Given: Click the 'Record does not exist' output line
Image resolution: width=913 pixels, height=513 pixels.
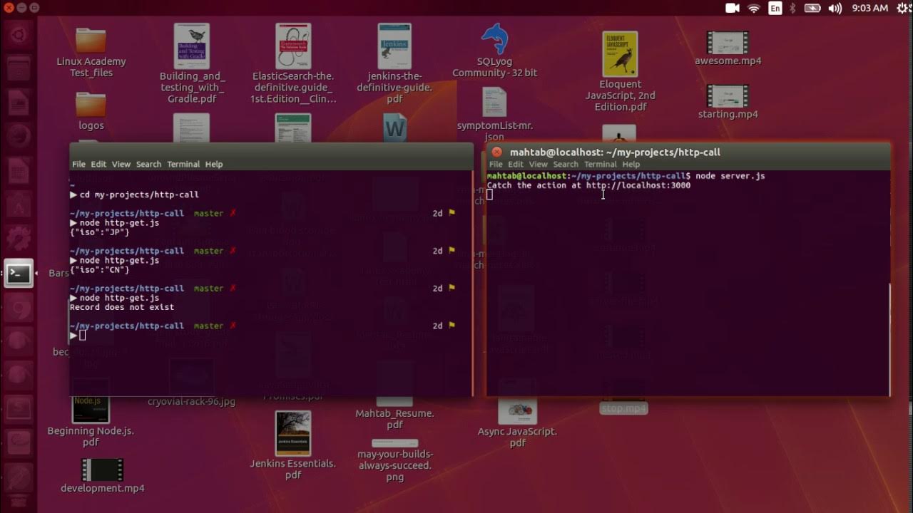Looking at the screenshot, I should pyautogui.click(x=122, y=307).
